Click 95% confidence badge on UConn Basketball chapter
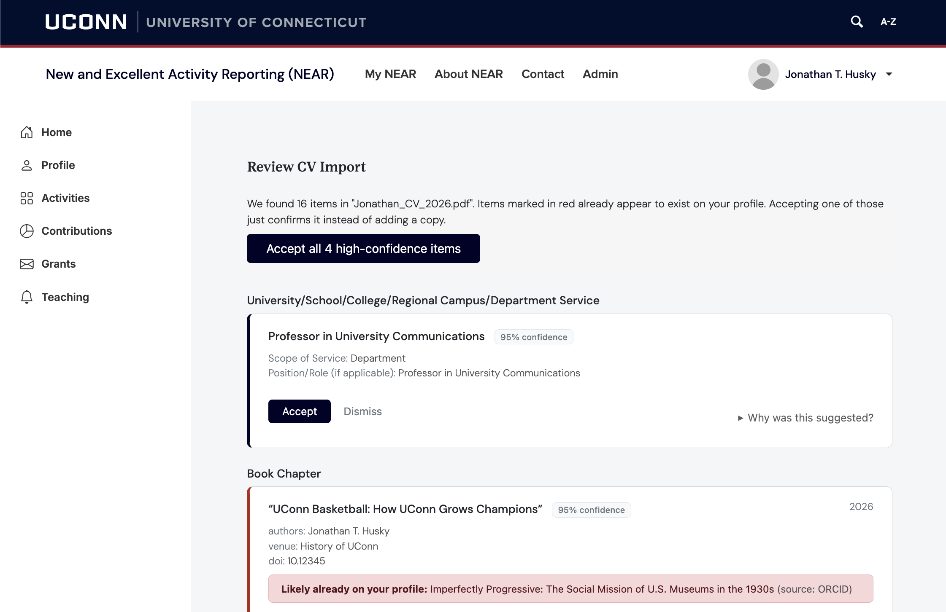946x612 pixels. (591, 510)
